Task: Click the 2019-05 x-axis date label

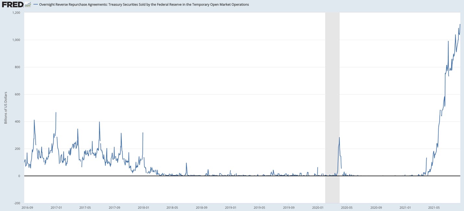Action: pyautogui.click(x=260, y=207)
